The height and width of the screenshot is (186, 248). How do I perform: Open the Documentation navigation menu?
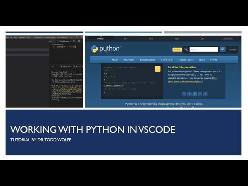pos(148,60)
